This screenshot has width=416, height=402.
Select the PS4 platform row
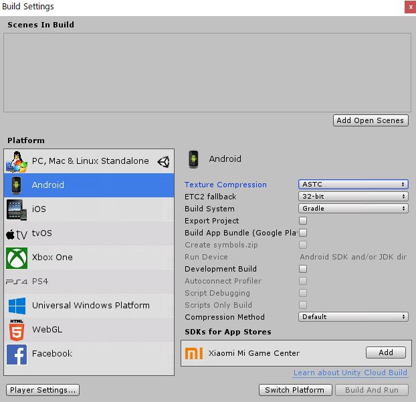89,282
